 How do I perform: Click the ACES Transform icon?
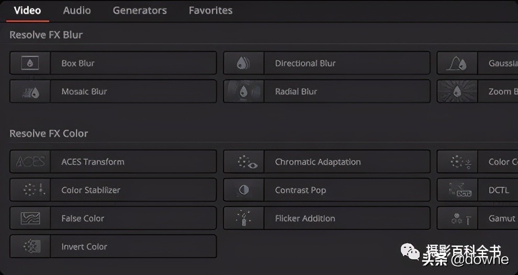30,162
